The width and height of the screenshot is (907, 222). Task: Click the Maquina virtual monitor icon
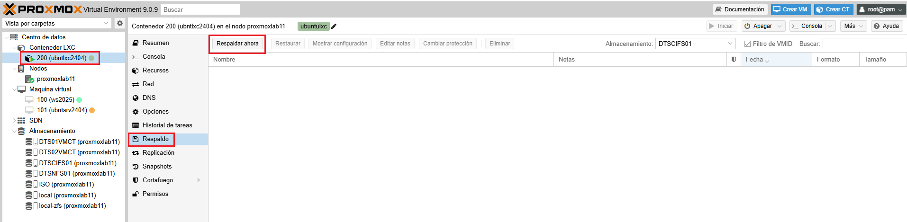click(x=21, y=89)
